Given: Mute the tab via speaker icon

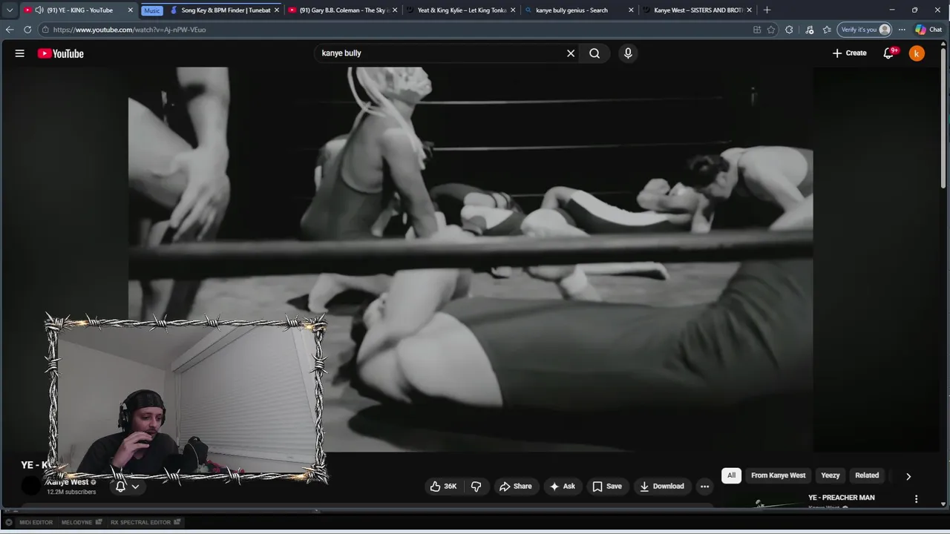Looking at the screenshot, I should pos(39,10).
